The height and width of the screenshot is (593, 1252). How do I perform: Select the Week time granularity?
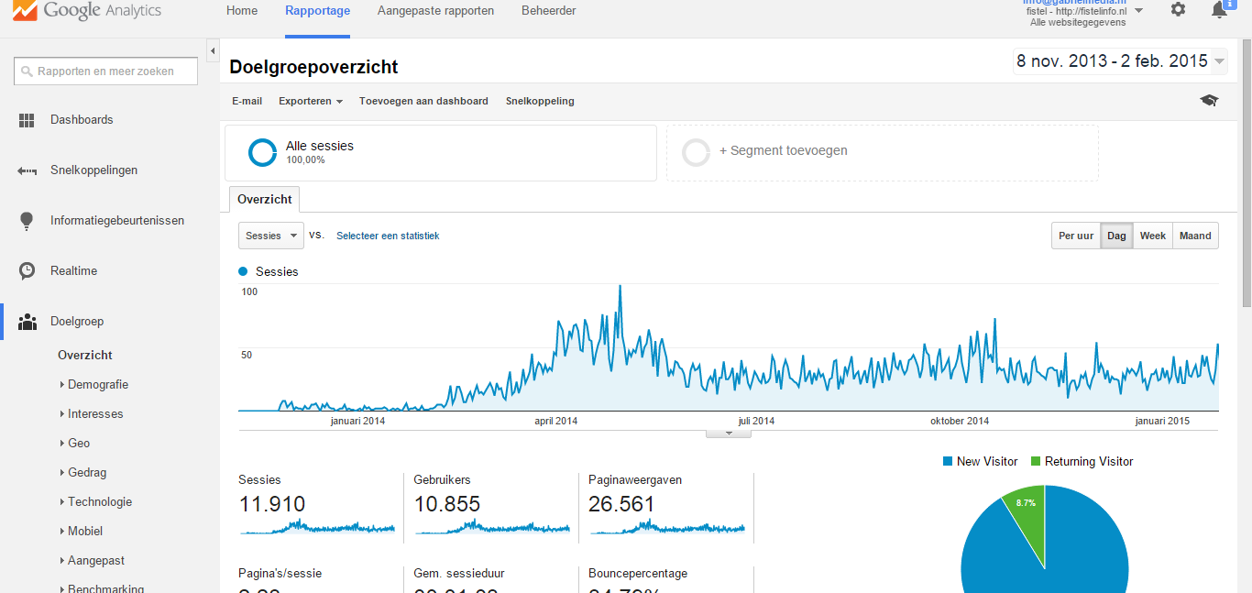coord(1153,236)
